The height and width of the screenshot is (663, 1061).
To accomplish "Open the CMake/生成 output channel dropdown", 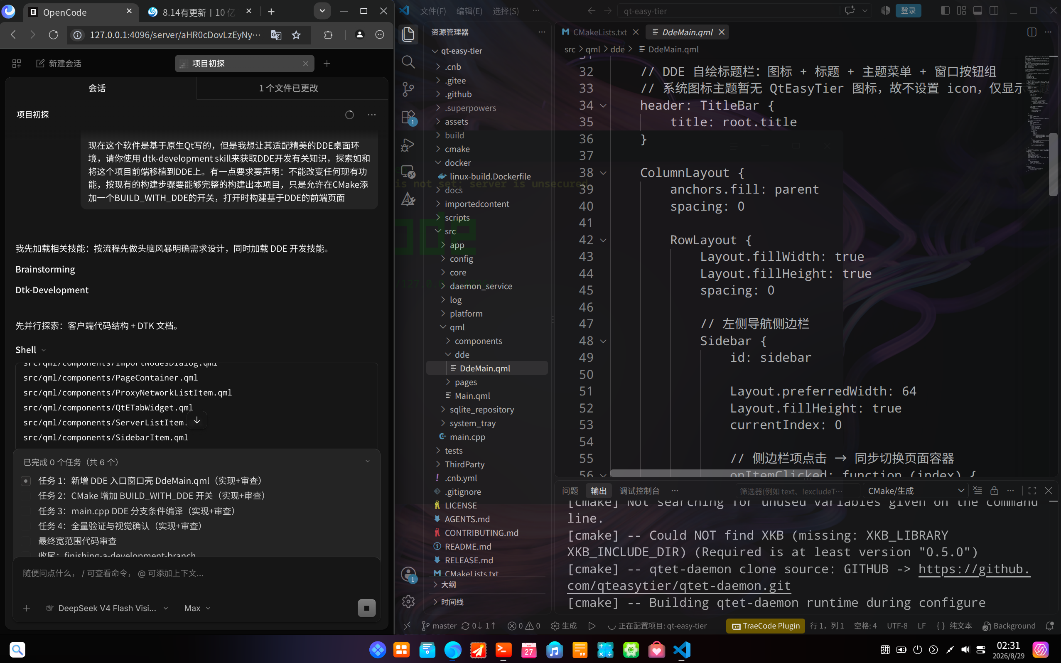I will click(x=916, y=491).
